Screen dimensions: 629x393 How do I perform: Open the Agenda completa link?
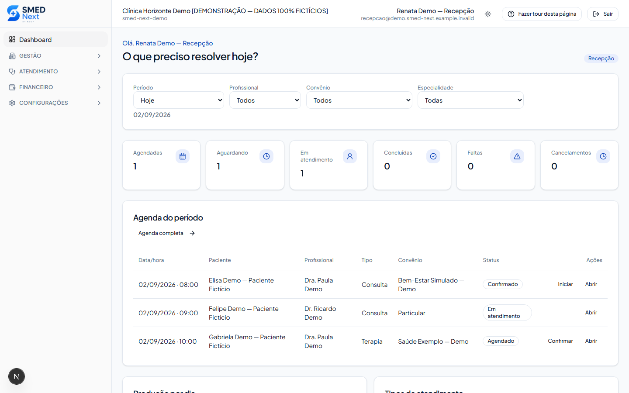166,233
